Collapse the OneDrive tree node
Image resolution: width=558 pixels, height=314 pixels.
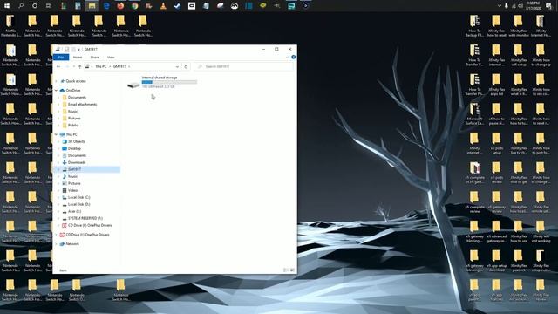56,91
